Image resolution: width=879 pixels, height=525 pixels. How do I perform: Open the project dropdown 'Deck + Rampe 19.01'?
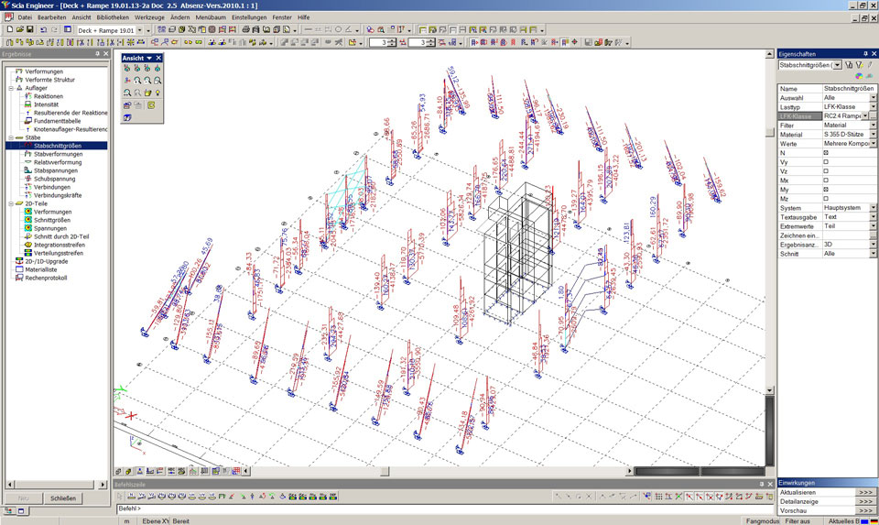click(x=140, y=30)
